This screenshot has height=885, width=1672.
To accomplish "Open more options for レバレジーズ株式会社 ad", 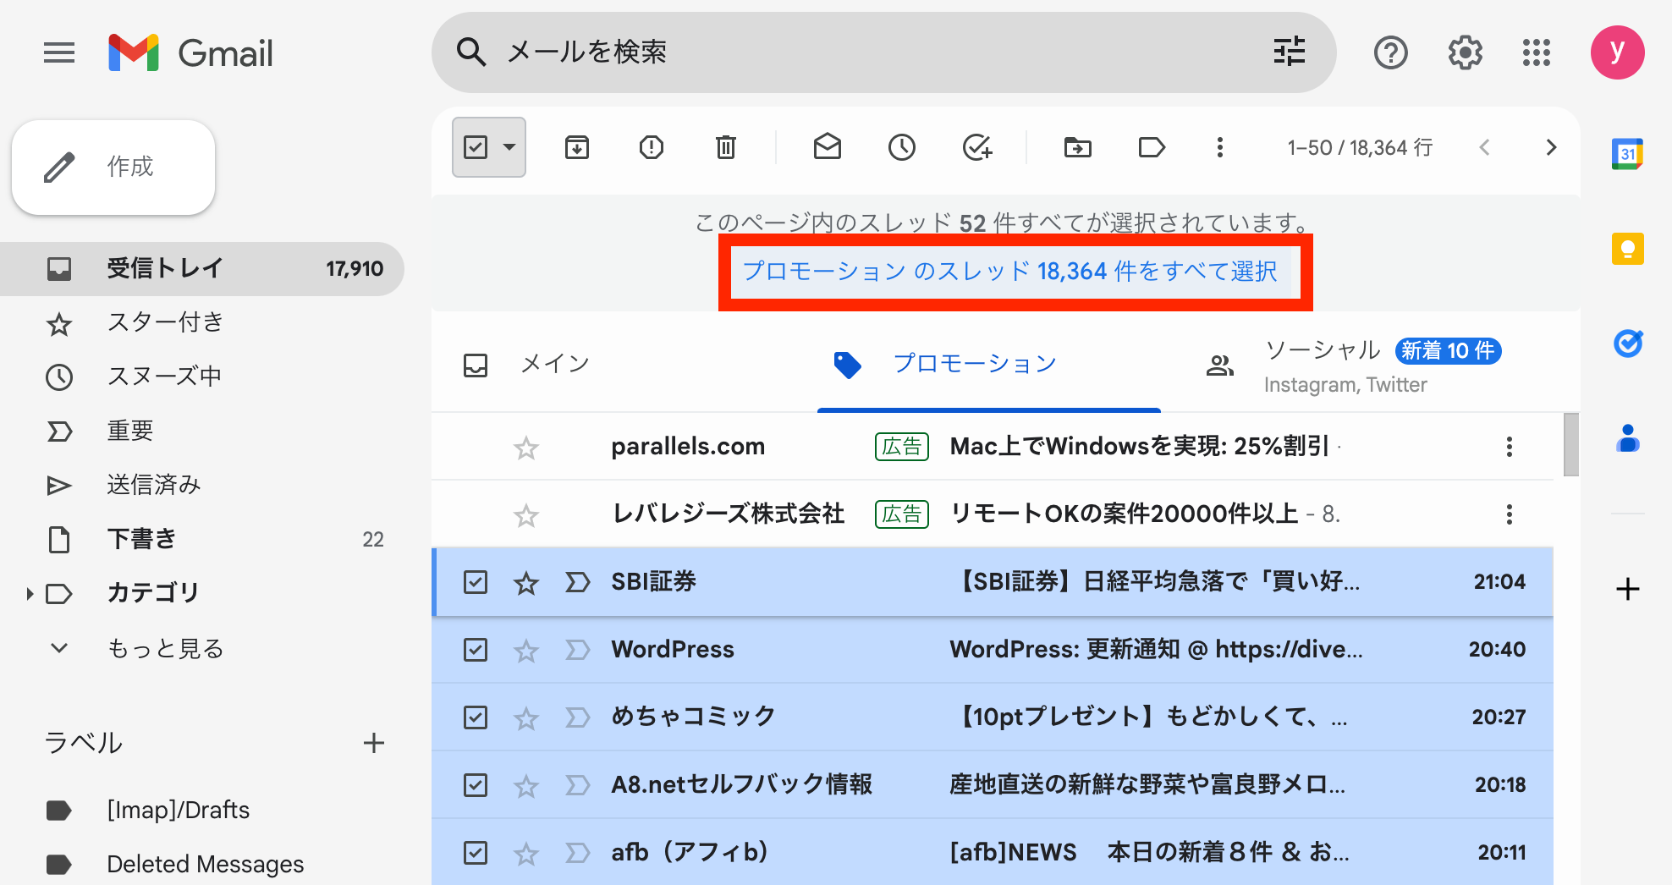I will click(x=1509, y=514).
